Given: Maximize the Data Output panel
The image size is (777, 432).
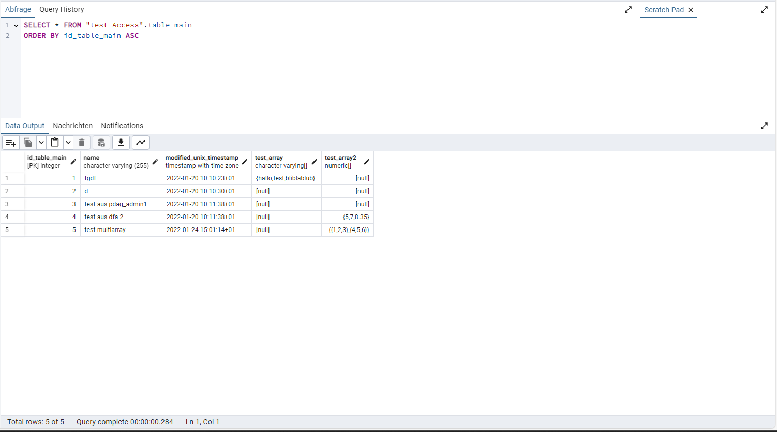Looking at the screenshot, I should click(764, 126).
